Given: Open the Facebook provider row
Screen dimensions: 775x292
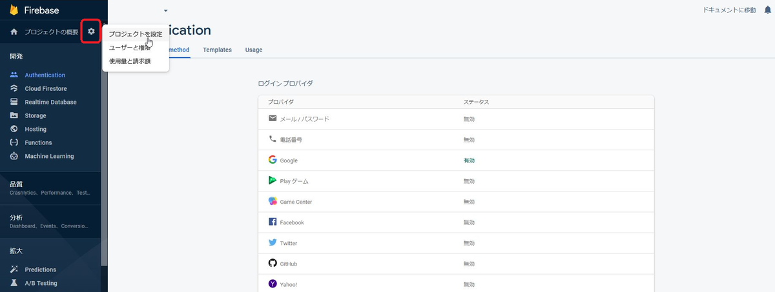Looking at the screenshot, I should coord(456,222).
